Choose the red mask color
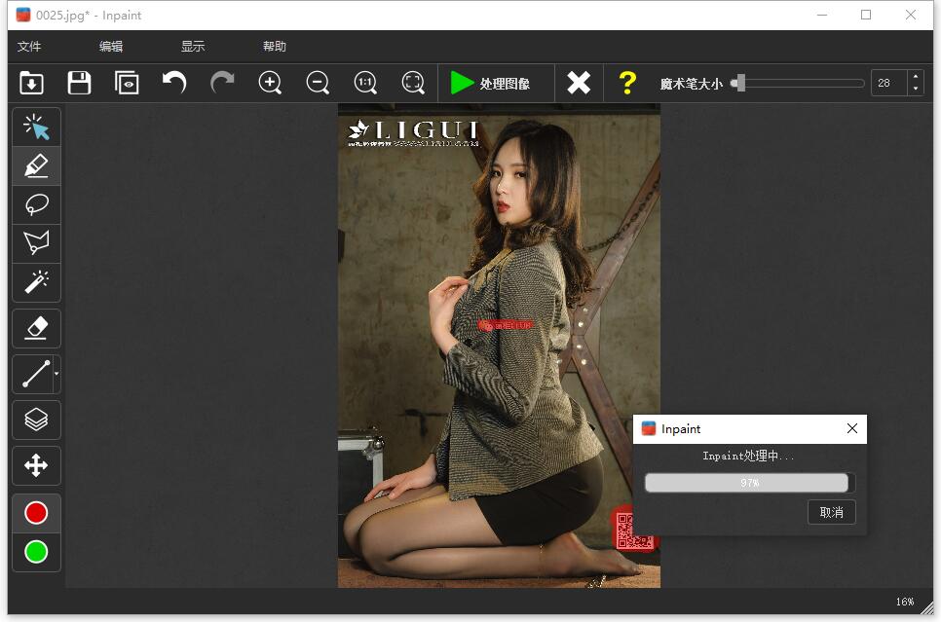 point(36,513)
